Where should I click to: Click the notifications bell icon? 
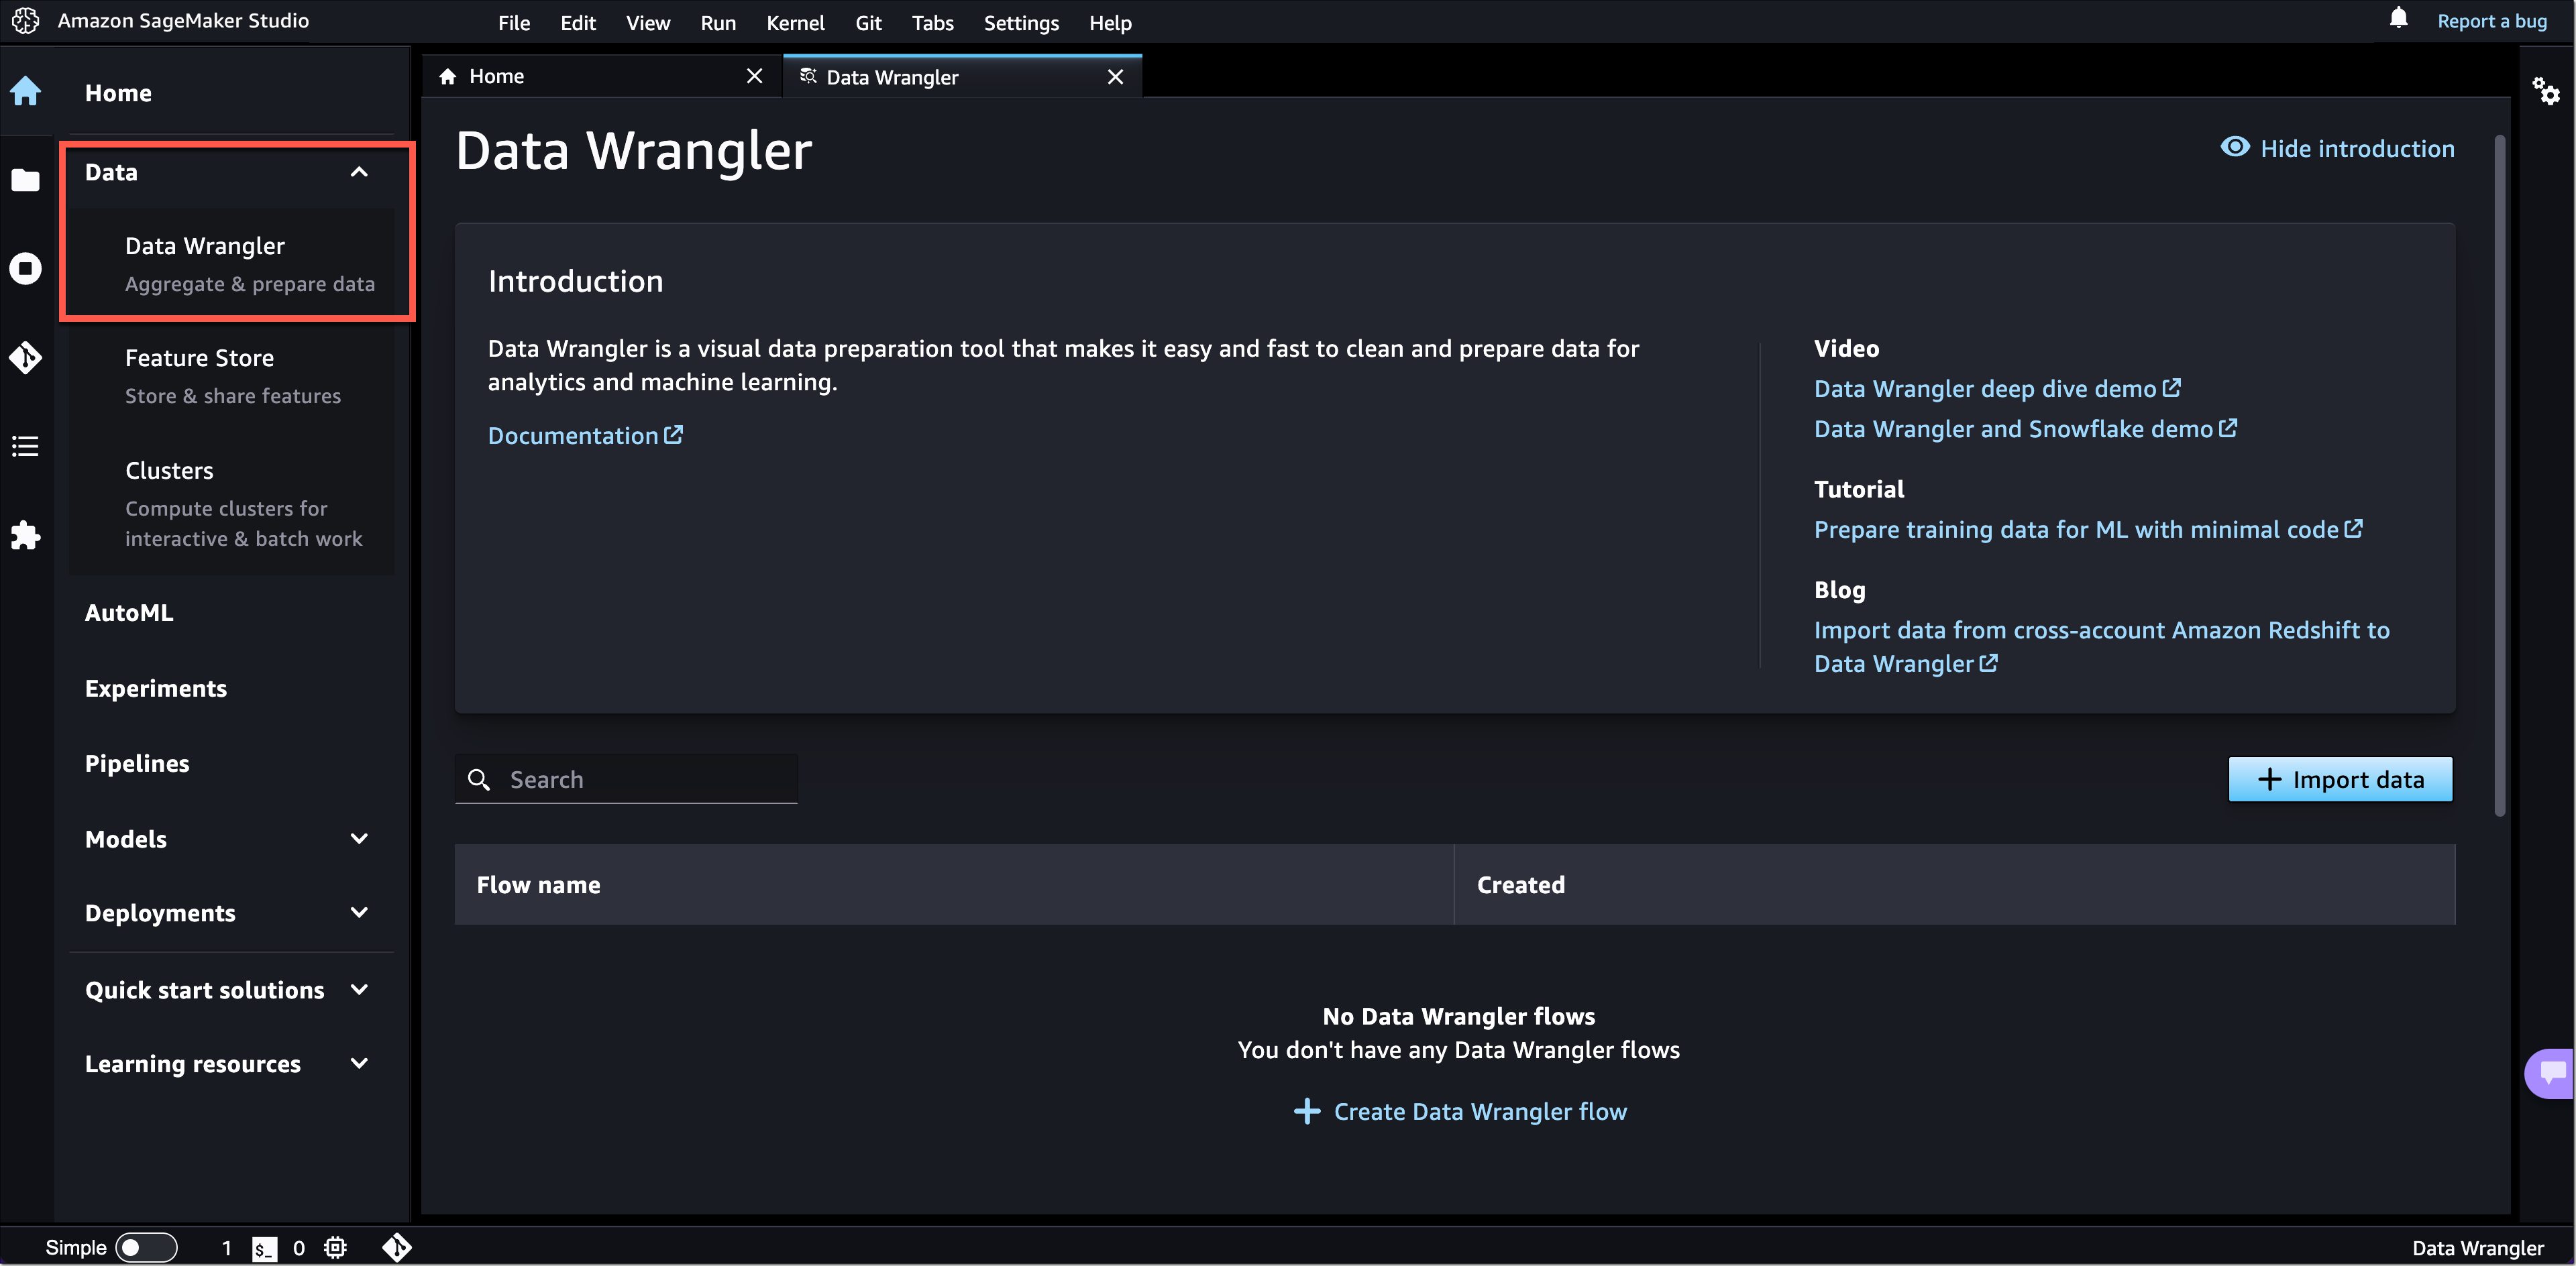click(2398, 19)
